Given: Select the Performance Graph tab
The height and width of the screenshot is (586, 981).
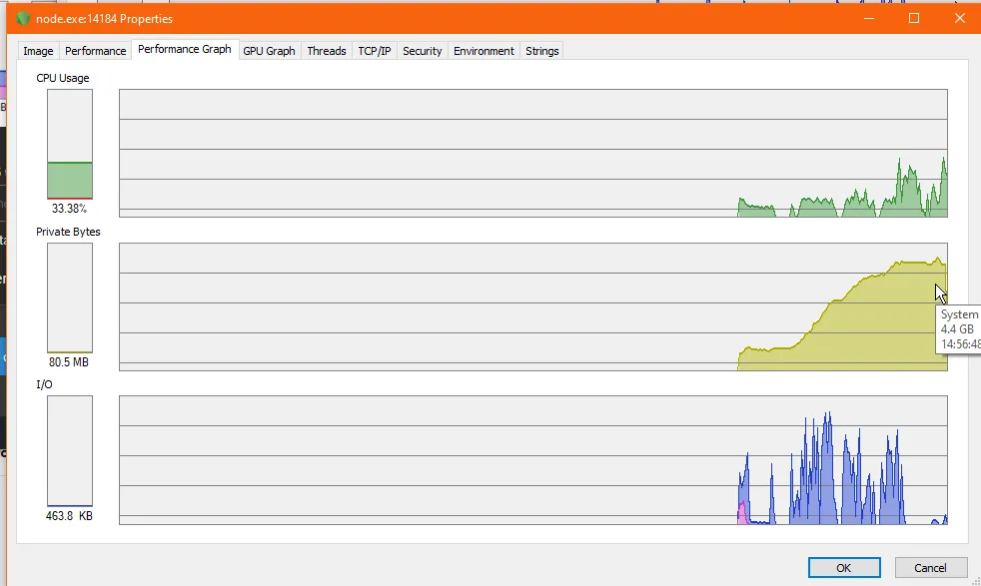Looking at the screenshot, I should coord(185,49).
